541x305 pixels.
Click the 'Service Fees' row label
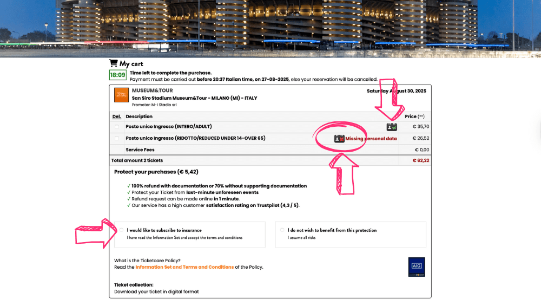point(140,150)
